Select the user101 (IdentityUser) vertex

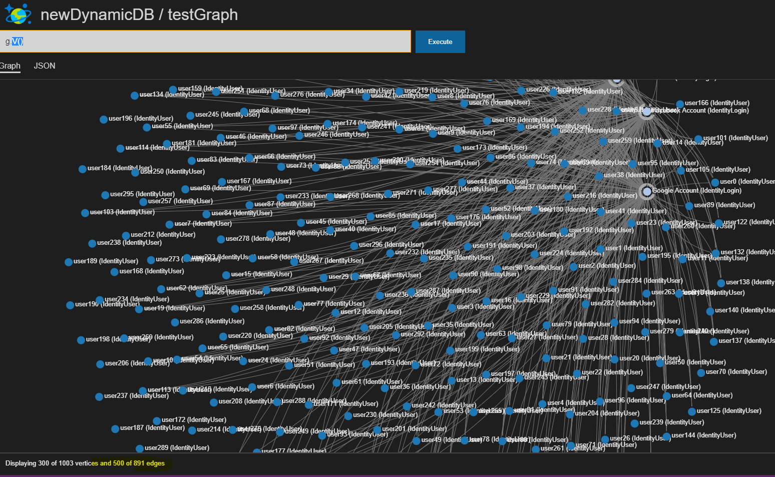click(698, 139)
